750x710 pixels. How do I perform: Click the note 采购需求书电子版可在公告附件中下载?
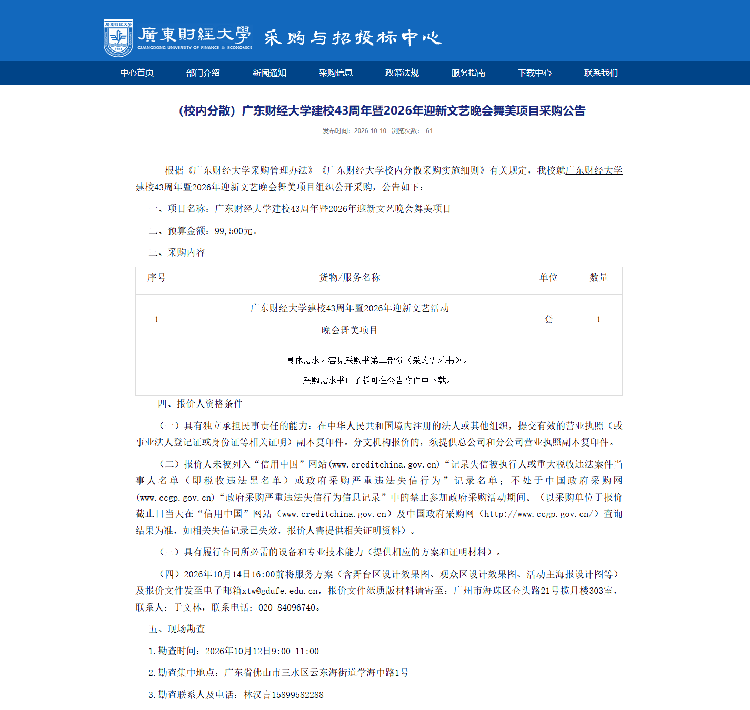(x=378, y=380)
